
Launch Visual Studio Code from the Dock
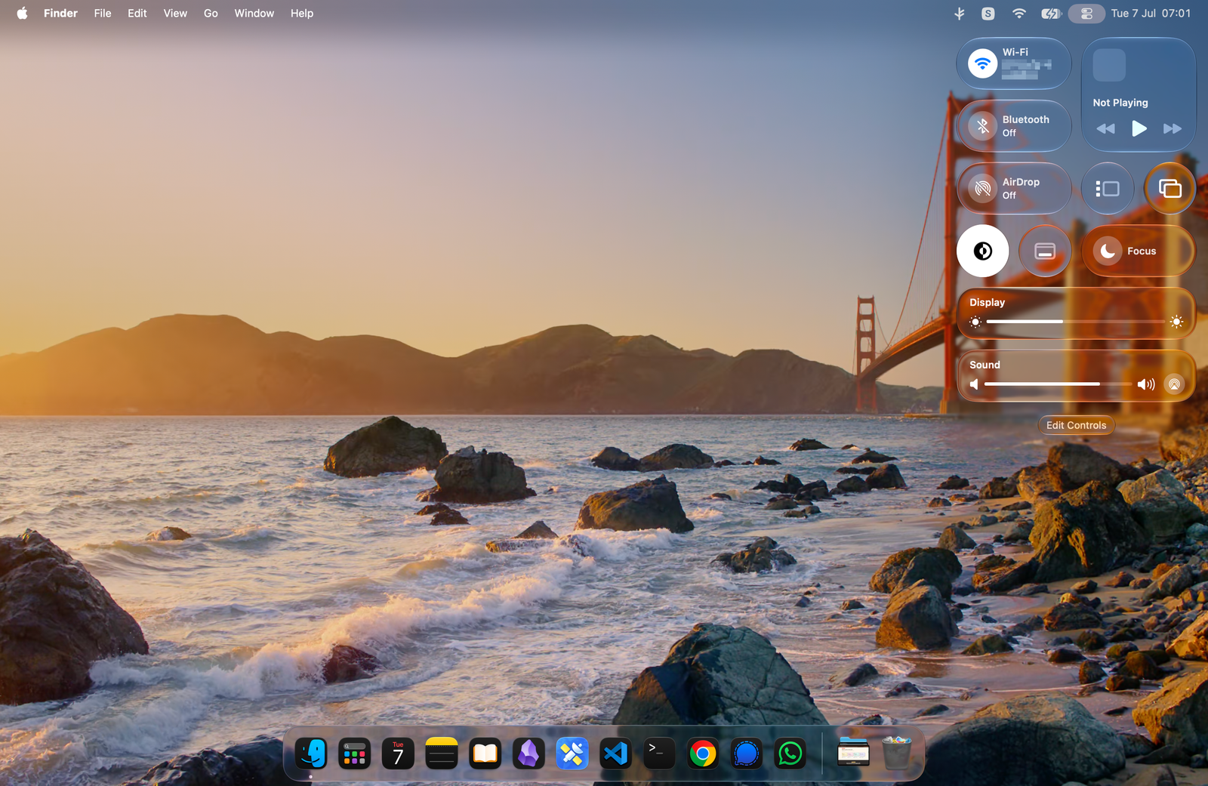point(616,754)
